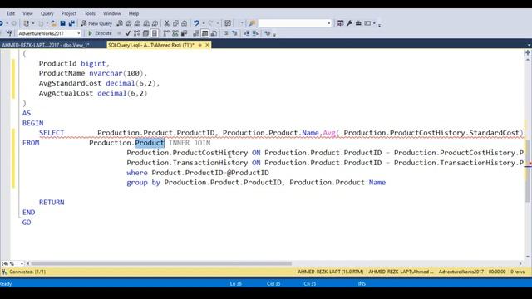The height and width of the screenshot is (299, 532).
Task: Click the horizontal scrollbar right arrow
Action: [x=520, y=263]
